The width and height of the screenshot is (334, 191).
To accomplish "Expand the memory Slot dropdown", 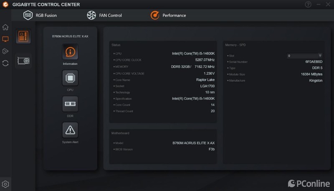I will coord(304,56).
